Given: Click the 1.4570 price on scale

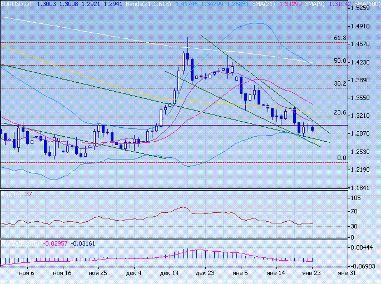Looking at the screenshot, I should point(362,44).
